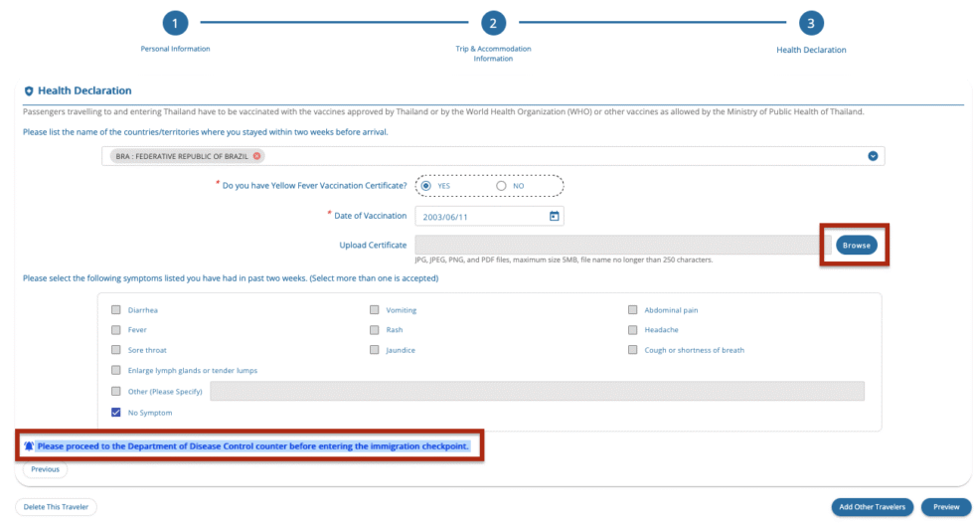Go to step 1 Personal Information
This screenshot has height=526, width=974.
pos(175,24)
